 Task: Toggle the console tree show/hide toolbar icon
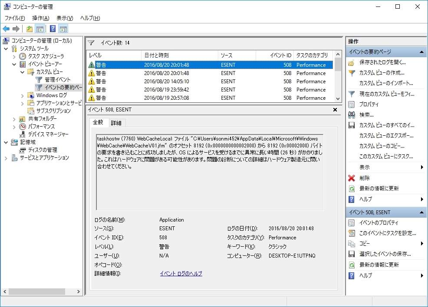coord(40,29)
